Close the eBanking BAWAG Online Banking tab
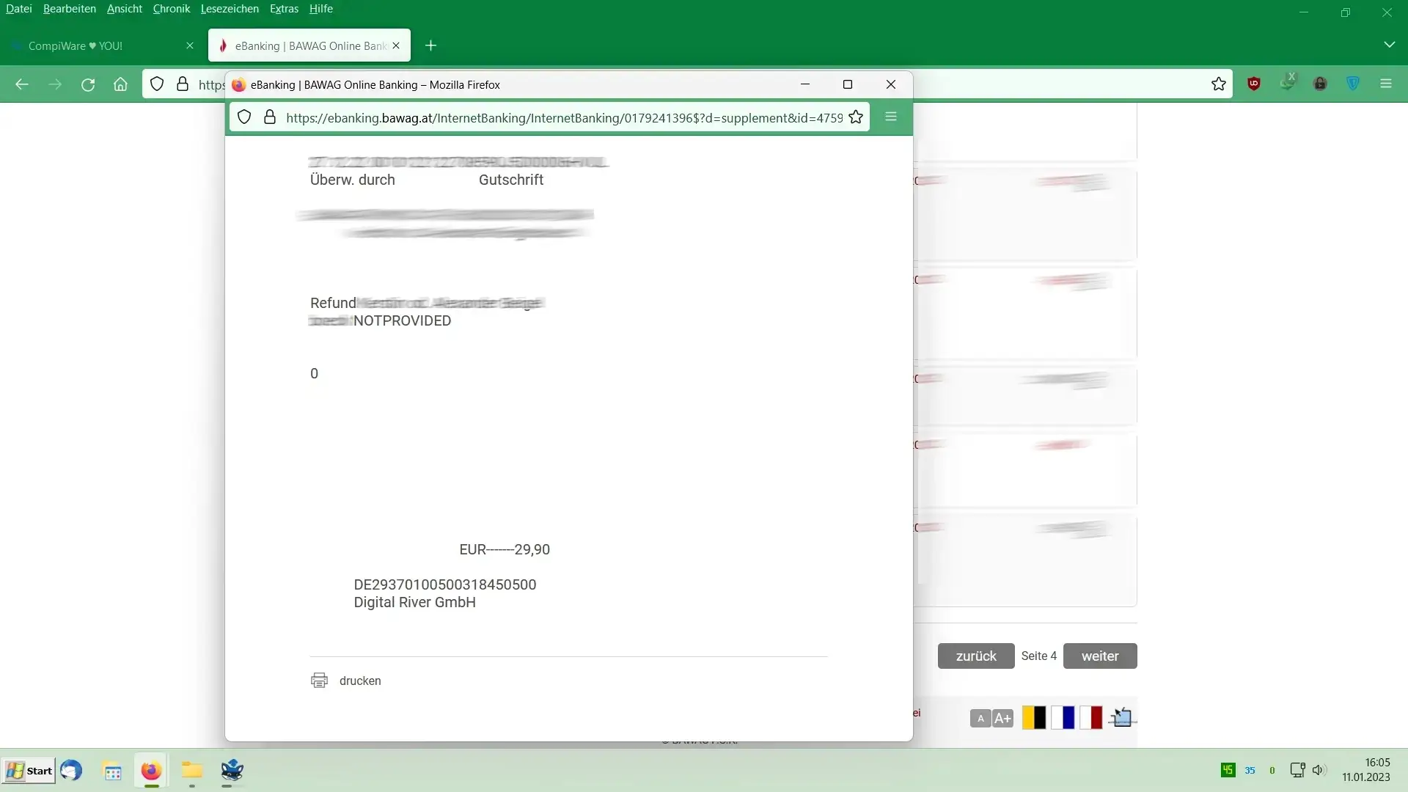1408x792 pixels. click(396, 45)
